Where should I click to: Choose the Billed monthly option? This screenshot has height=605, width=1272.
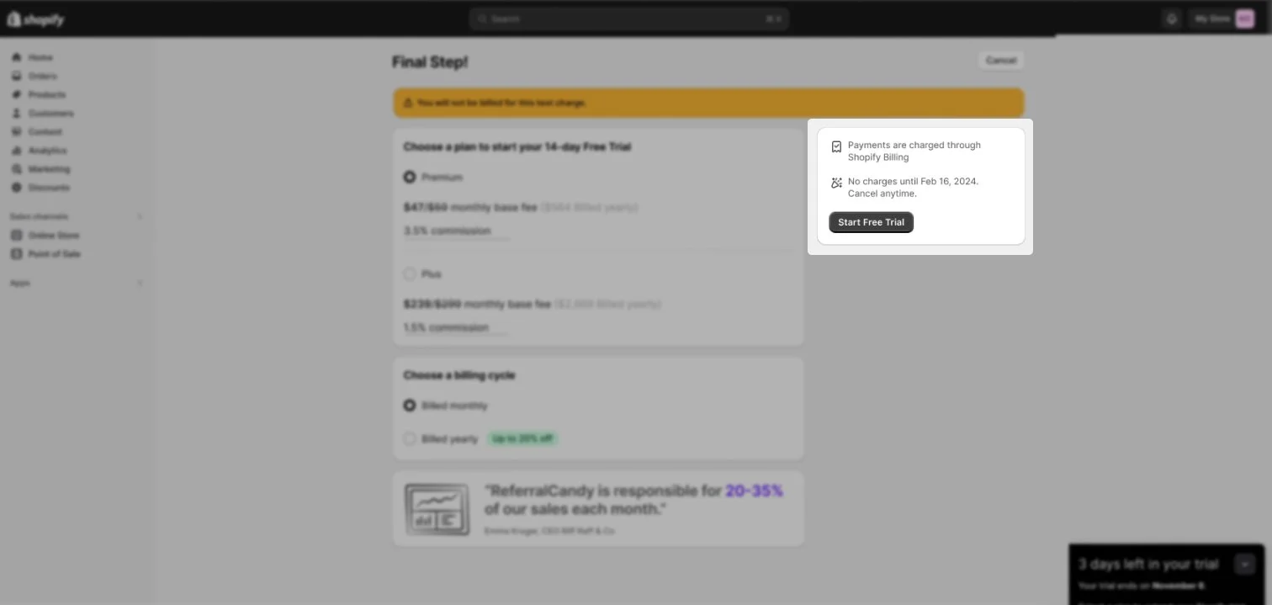click(x=410, y=405)
